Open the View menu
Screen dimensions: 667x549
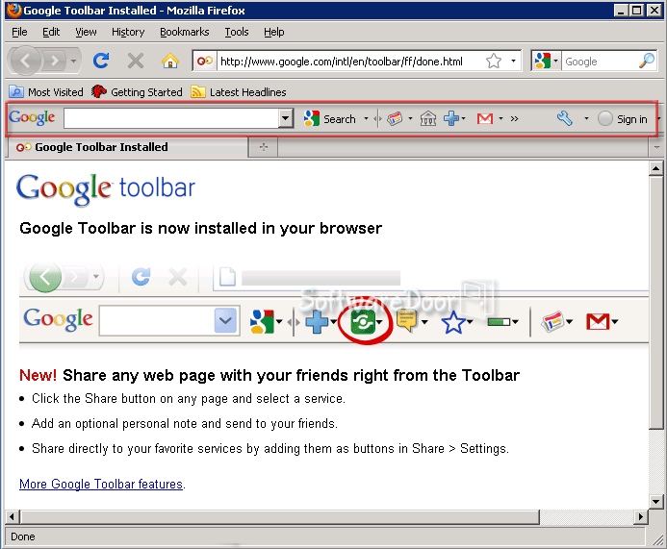tap(86, 32)
